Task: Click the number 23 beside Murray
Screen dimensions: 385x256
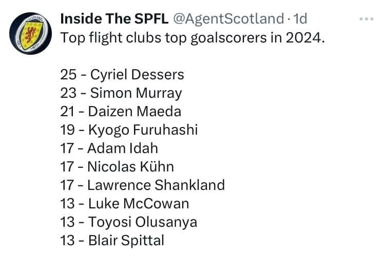Action: (x=68, y=93)
